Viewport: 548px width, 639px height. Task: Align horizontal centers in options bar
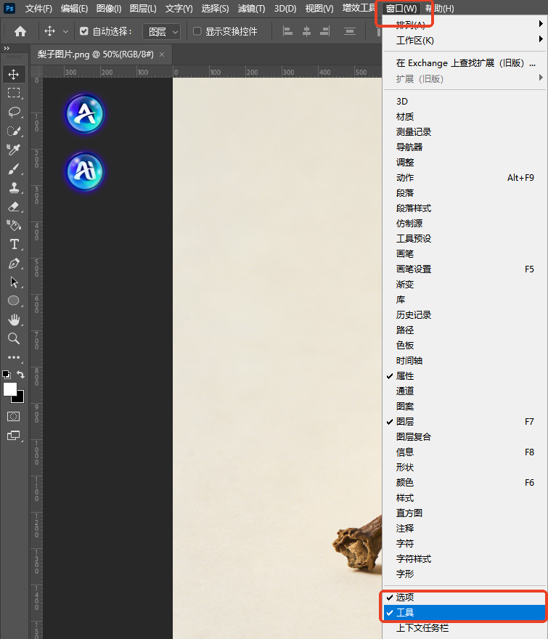pyautogui.click(x=306, y=31)
